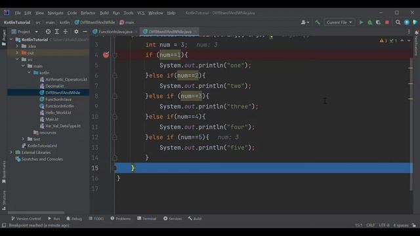The height and width of the screenshot is (236, 420).
Task: Click the editor vertical scrollbar
Action: coord(411,123)
